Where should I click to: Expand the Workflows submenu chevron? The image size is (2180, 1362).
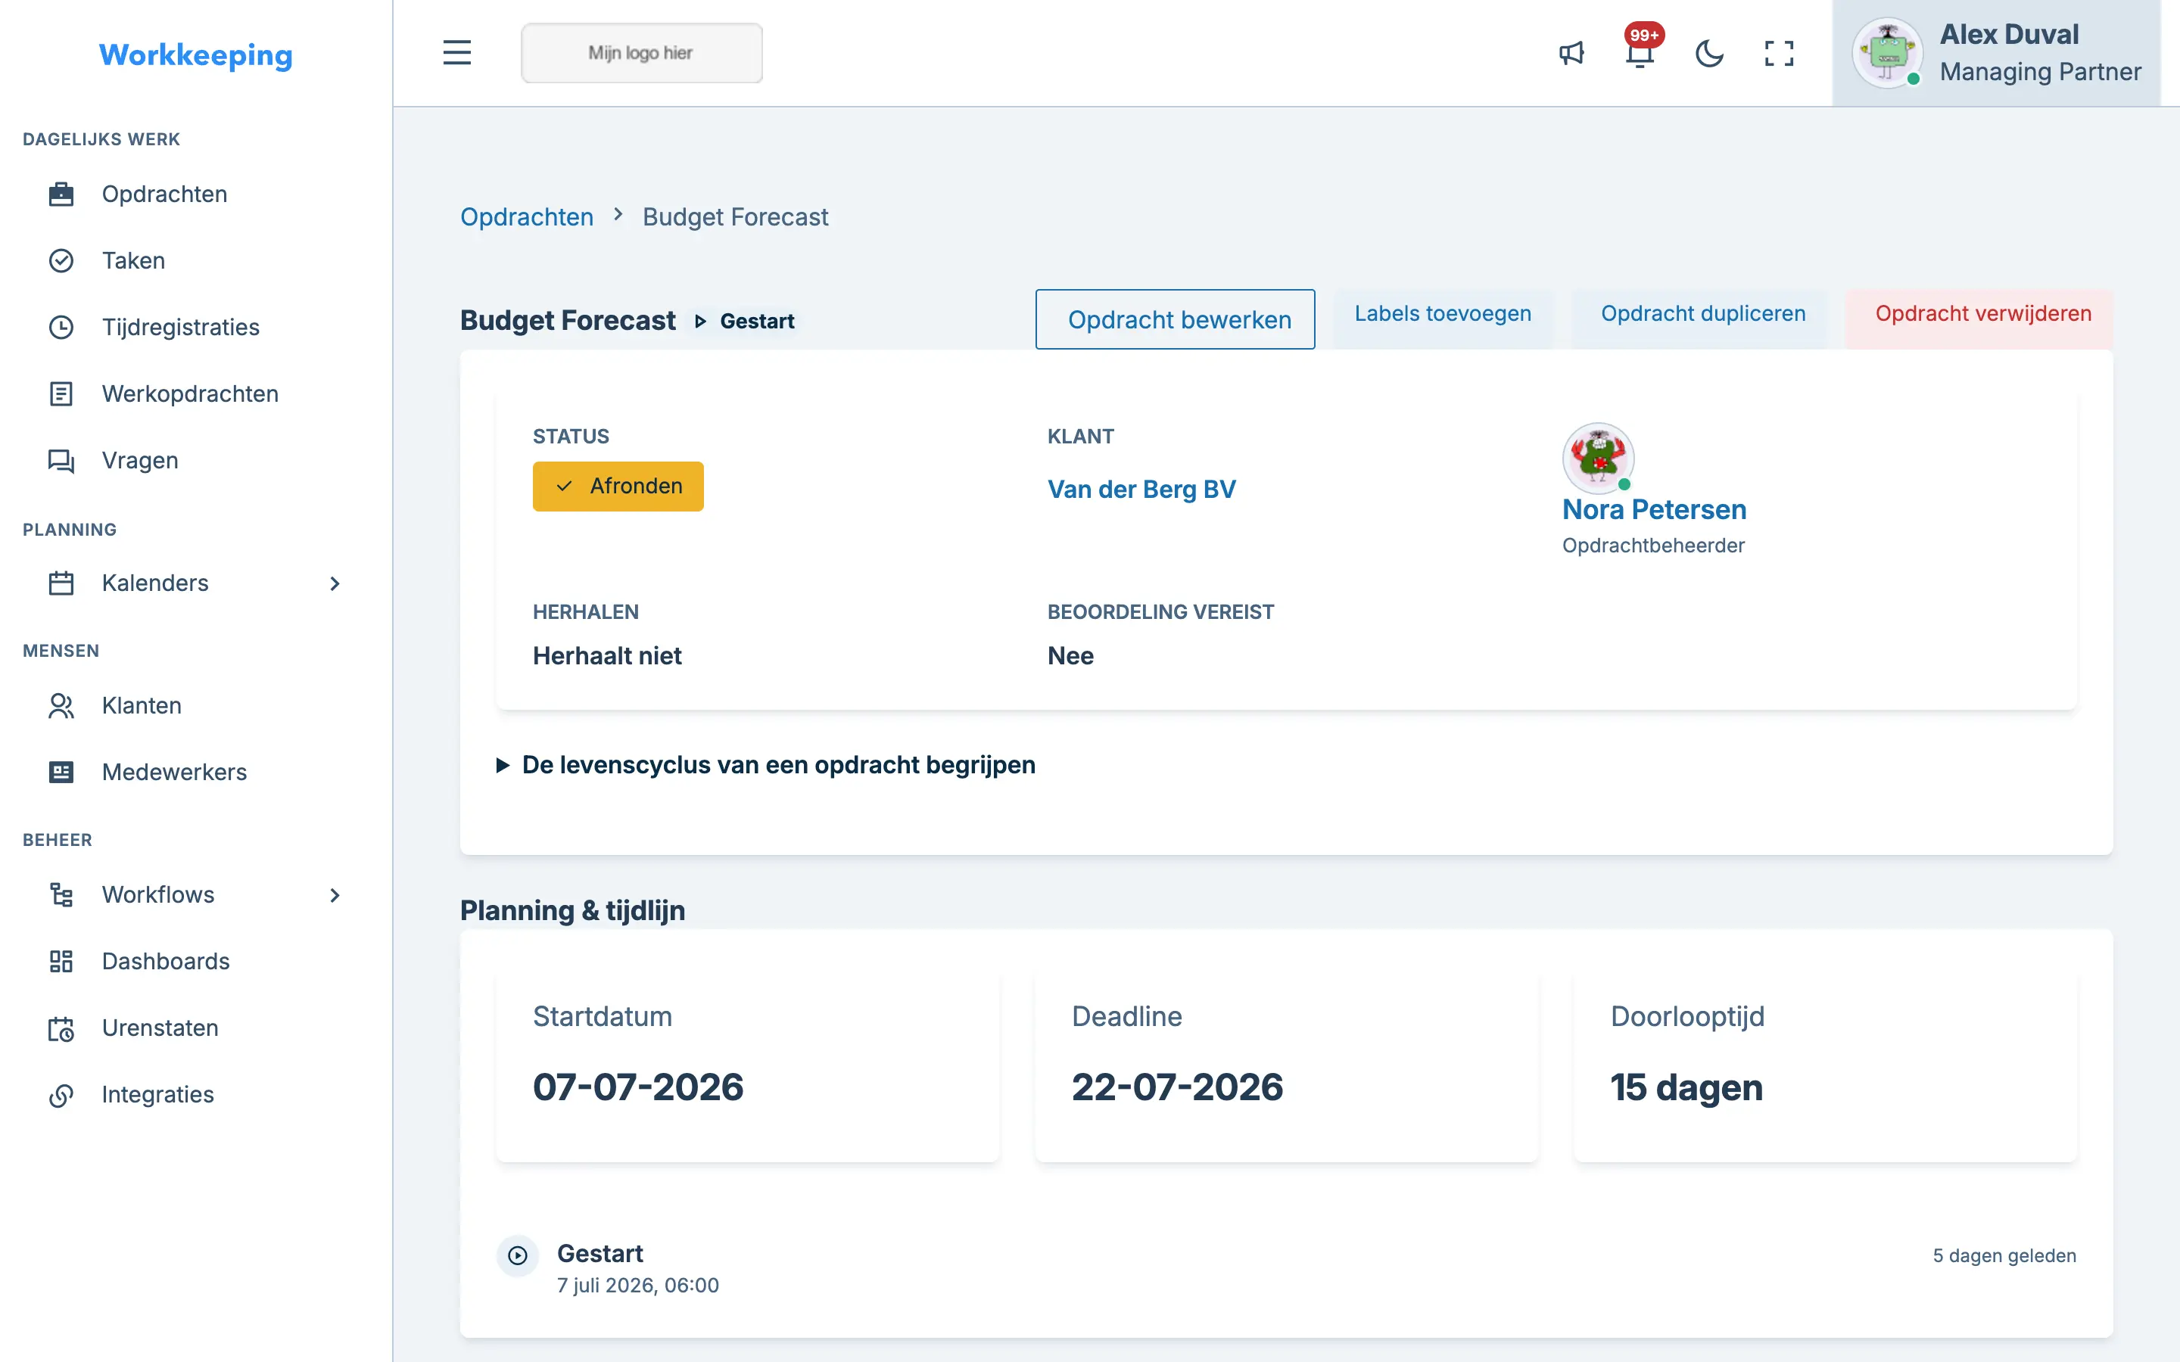point(335,894)
